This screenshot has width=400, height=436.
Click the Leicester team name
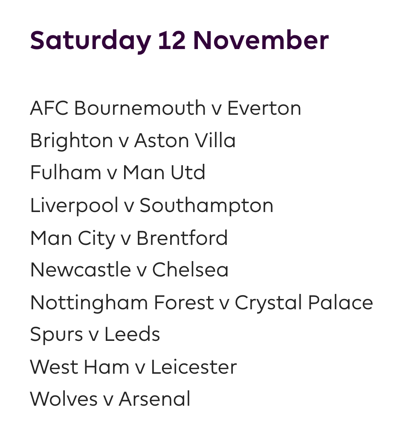pyautogui.click(x=194, y=367)
